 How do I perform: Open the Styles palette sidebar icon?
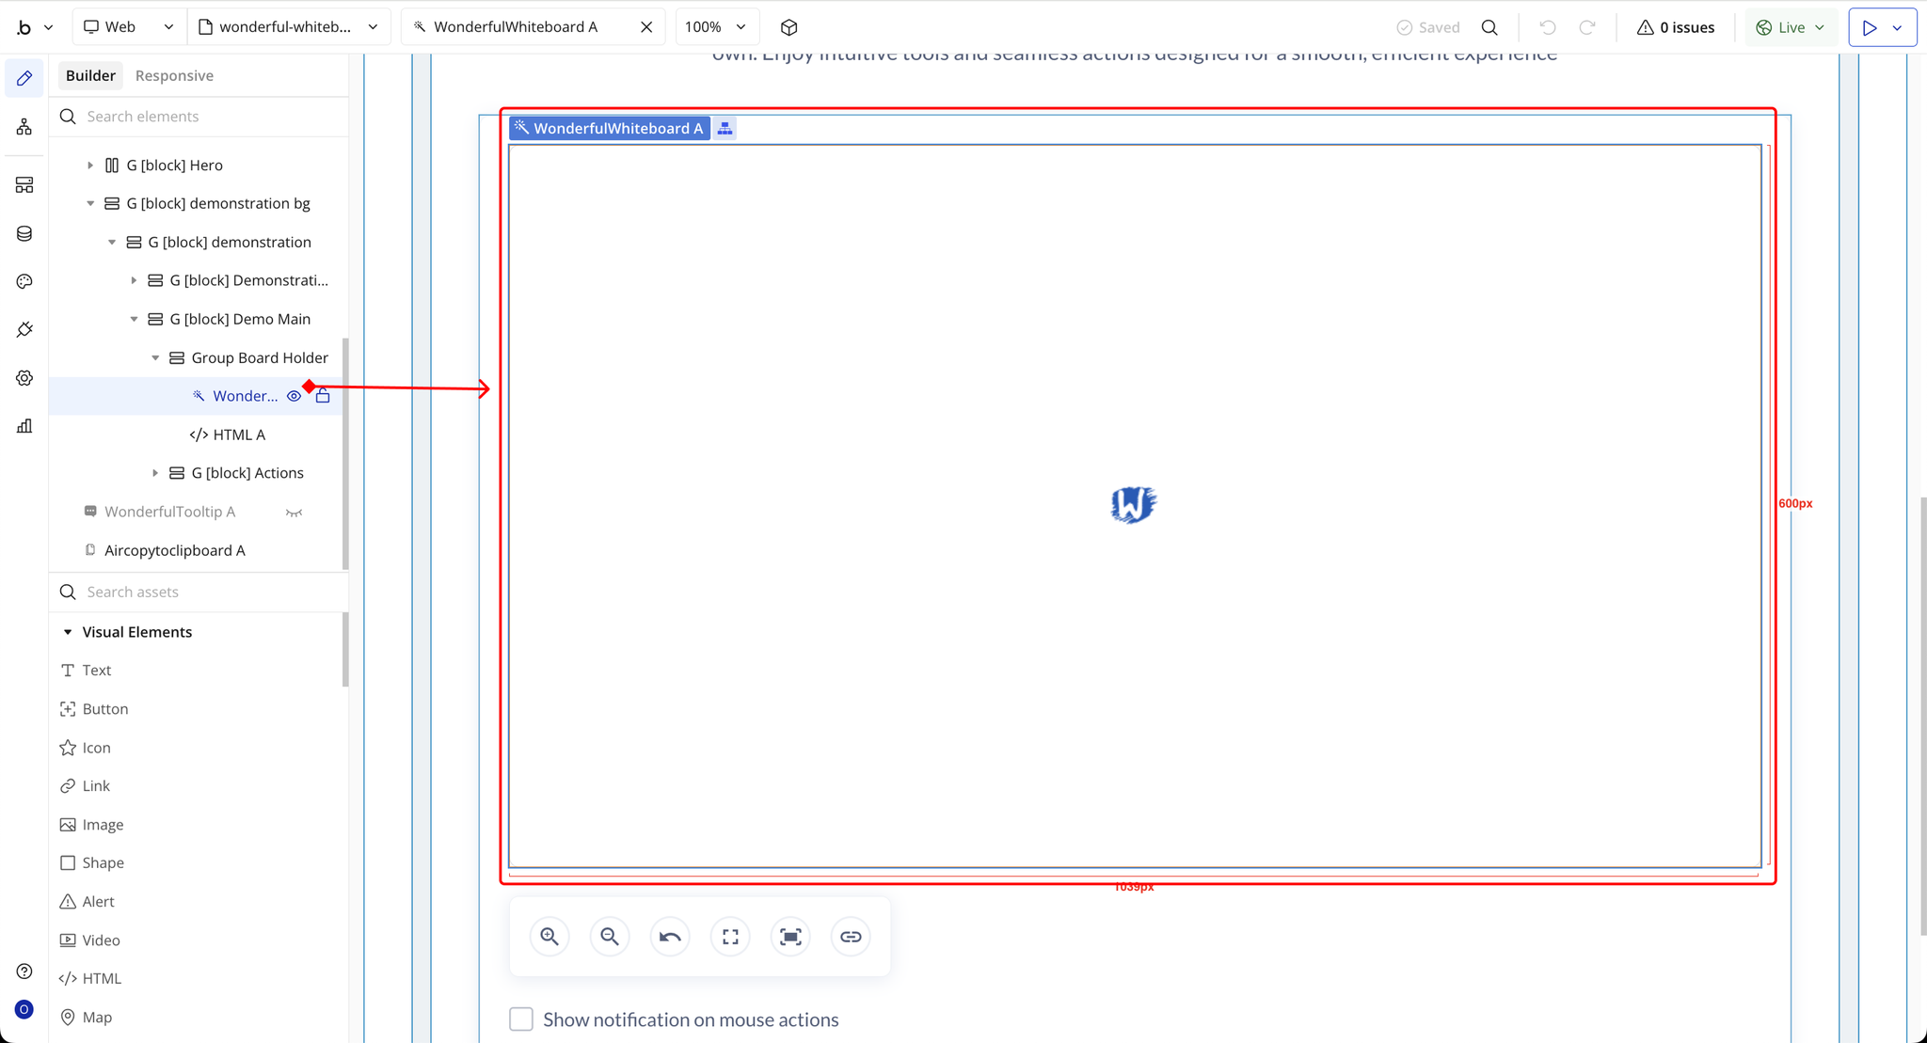(x=24, y=281)
